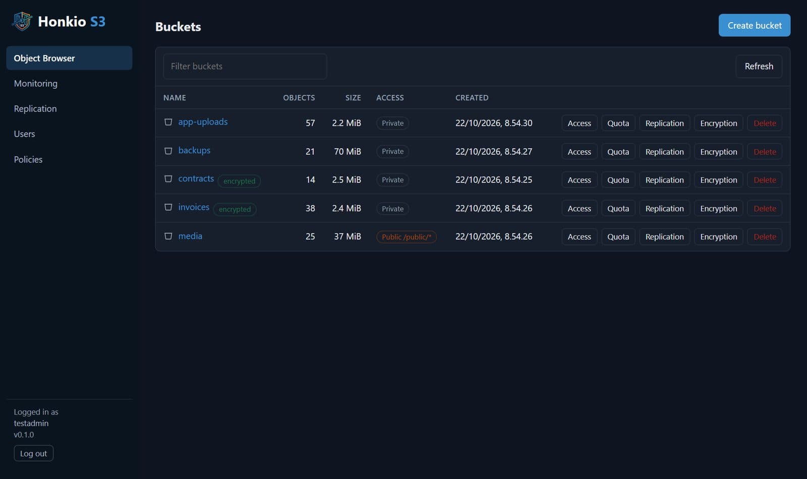Click the Create bucket button

(755, 25)
